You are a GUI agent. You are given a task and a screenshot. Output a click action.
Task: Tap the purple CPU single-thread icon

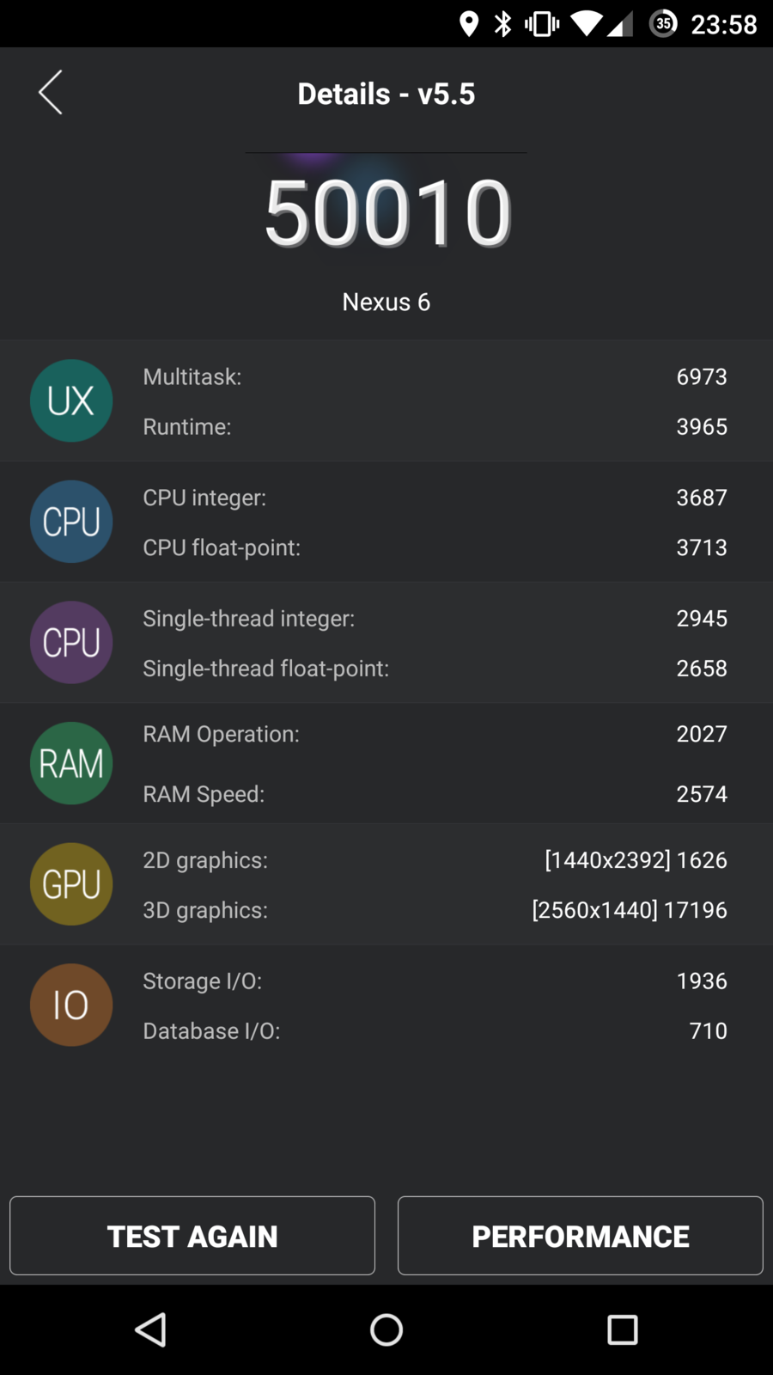(x=71, y=643)
